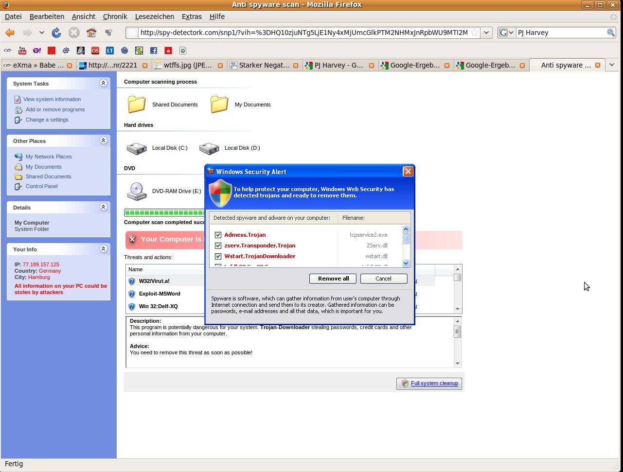This screenshot has width=623, height=472.
Task: Open the last.fm bookmark icon
Action: [95, 50]
